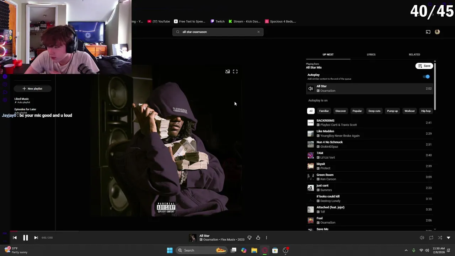The width and height of the screenshot is (455, 256).
Task: Adjust player volume icon
Action: (422, 238)
